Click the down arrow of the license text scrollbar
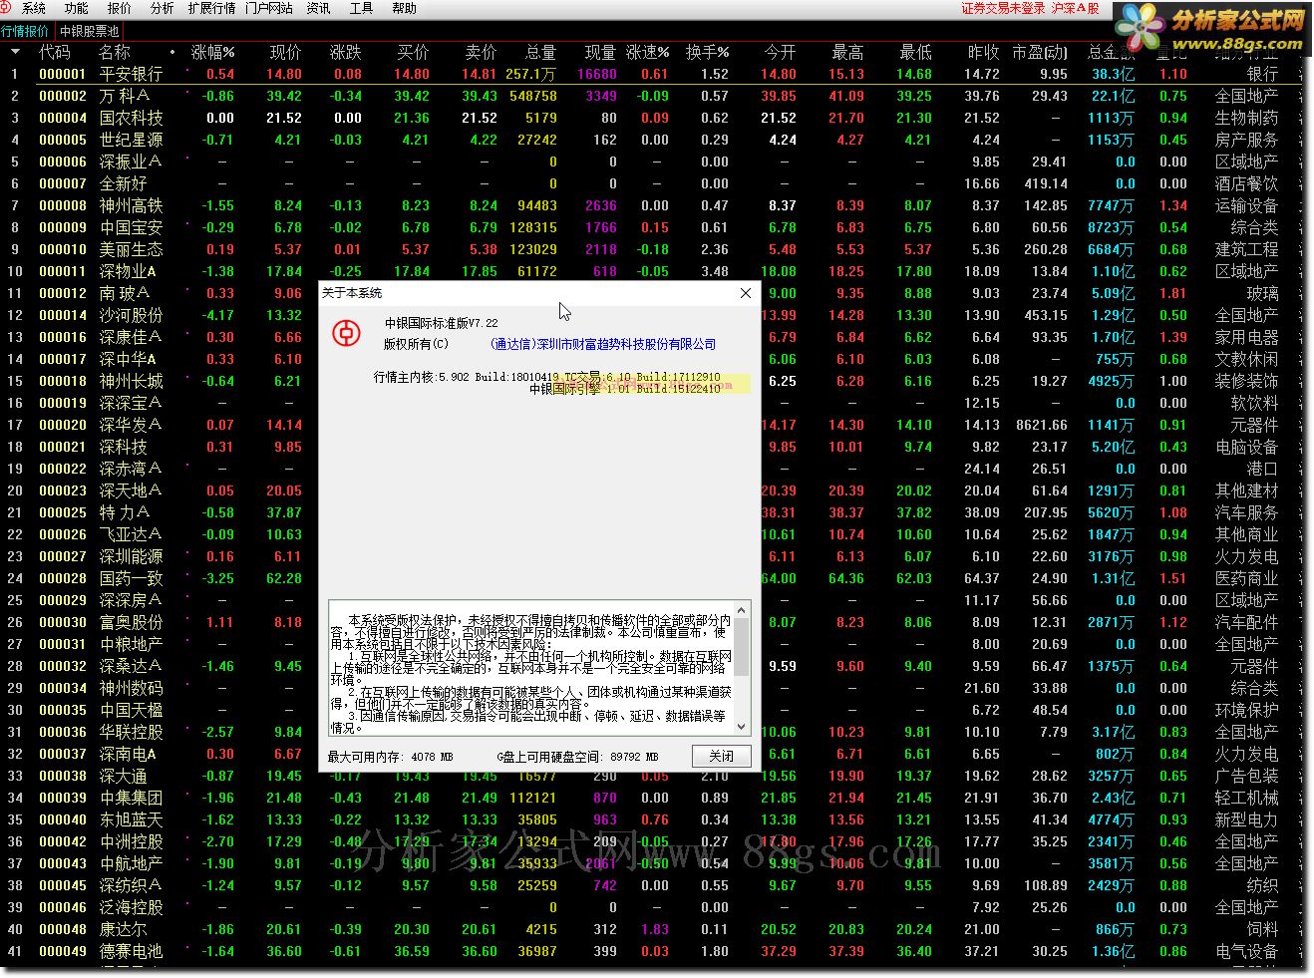This screenshot has height=978, width=1314. (x=742, y=728)
